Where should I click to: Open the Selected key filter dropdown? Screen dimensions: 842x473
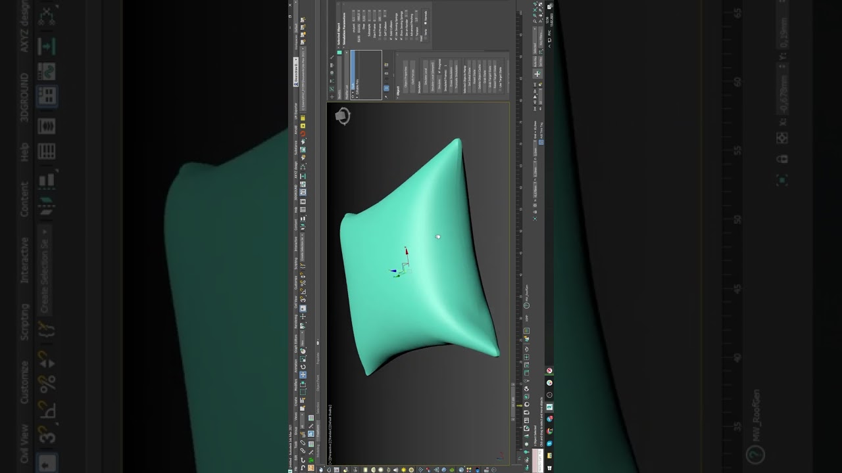tap(535, 40)
